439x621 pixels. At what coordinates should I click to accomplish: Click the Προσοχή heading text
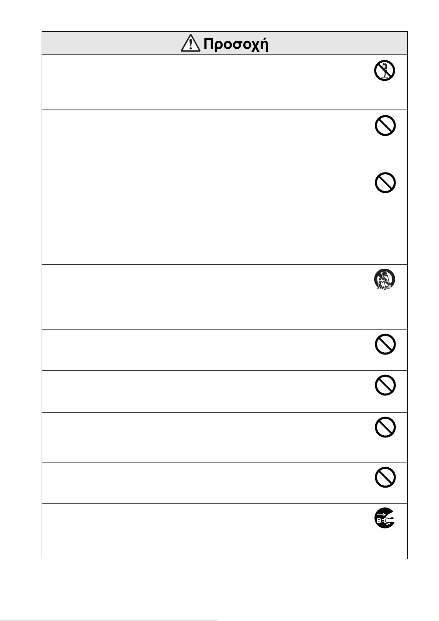[x=236, y=44]
